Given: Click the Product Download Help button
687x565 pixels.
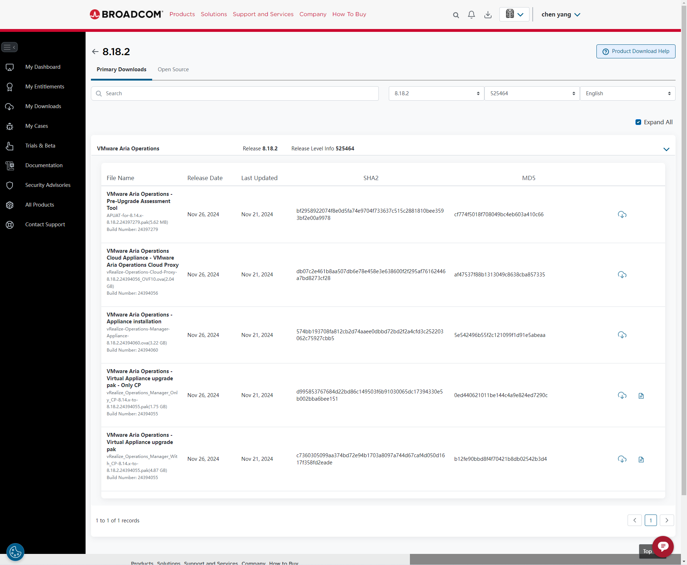Looking at the screenshot, I should (x=635, y=51).
